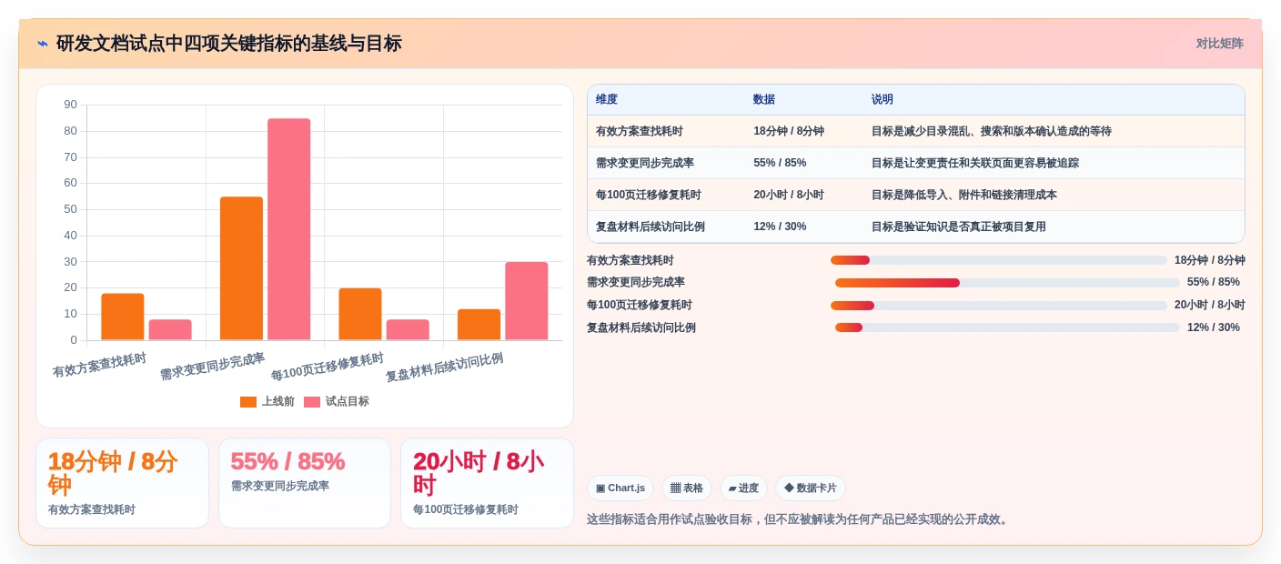Toggle the 上线前 legend swatch
Screen dimensions: 1281x564
248,402
